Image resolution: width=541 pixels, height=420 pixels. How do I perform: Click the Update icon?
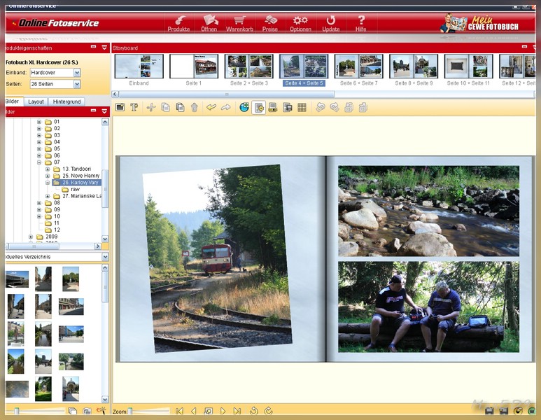[x=331, y=24]
